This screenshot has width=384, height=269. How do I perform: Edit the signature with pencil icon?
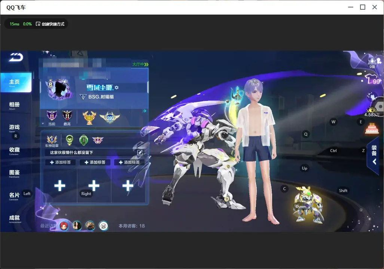(x=140, y=152)
